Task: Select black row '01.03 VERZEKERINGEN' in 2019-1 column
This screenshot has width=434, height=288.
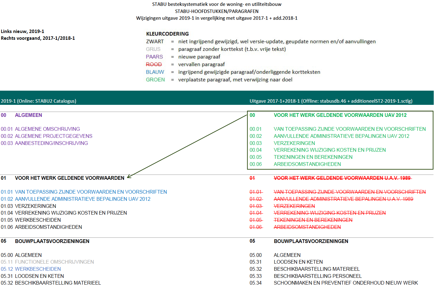Action: 28,206
